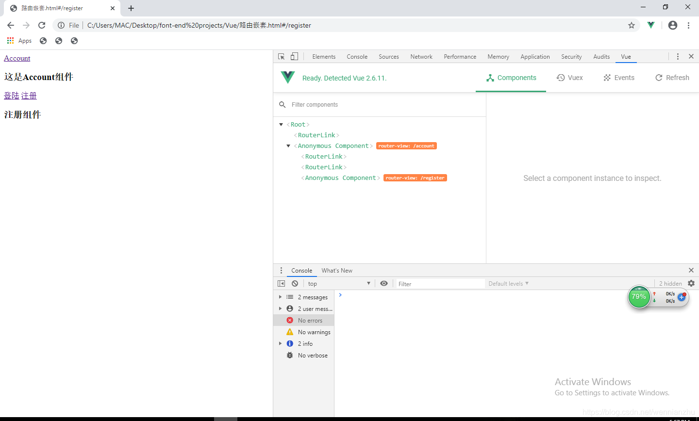Switch to the Sources tab

(x=389, y=57)
